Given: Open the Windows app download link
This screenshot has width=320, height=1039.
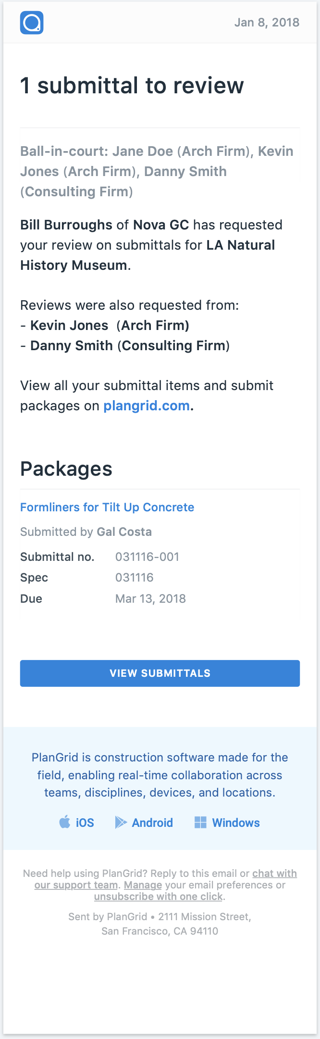Looking at the screenshot, I should 235,823.
